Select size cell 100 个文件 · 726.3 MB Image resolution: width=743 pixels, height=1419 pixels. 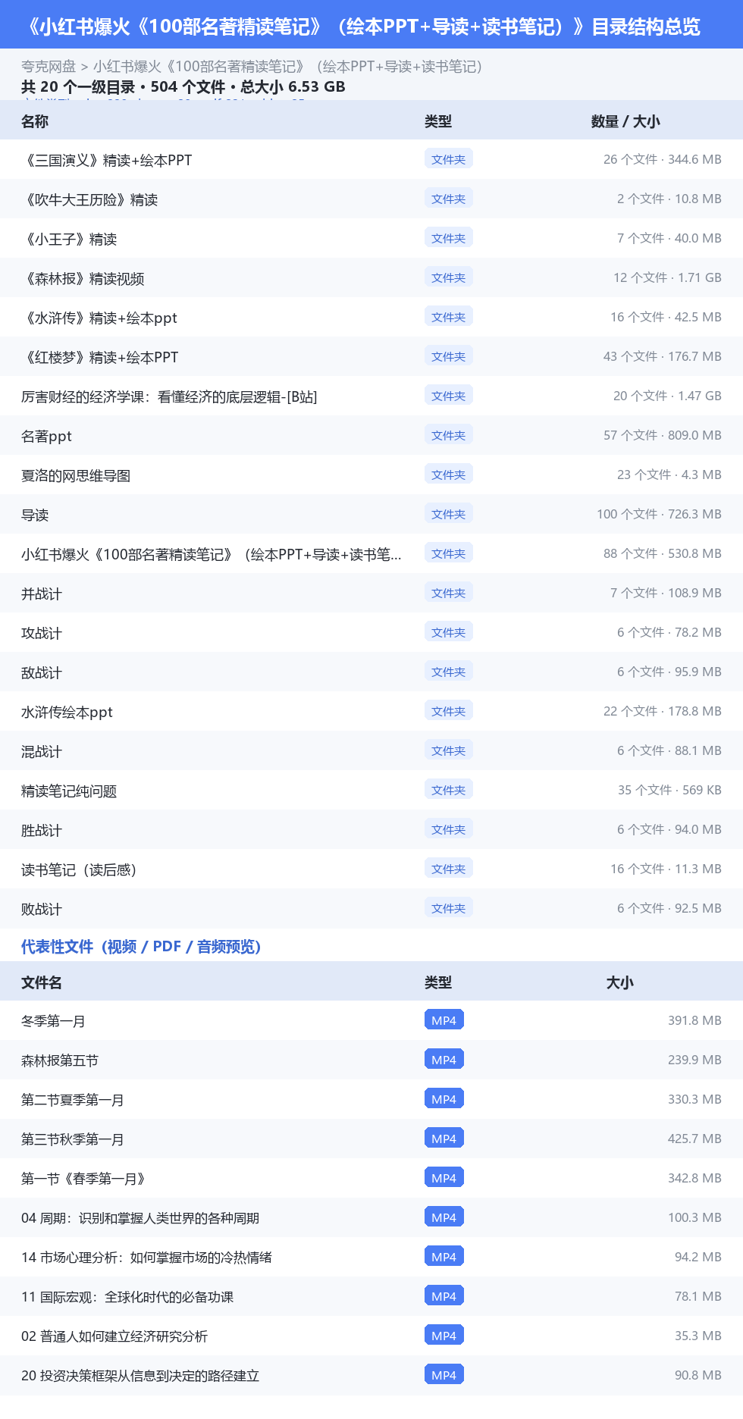coord(659,514)
